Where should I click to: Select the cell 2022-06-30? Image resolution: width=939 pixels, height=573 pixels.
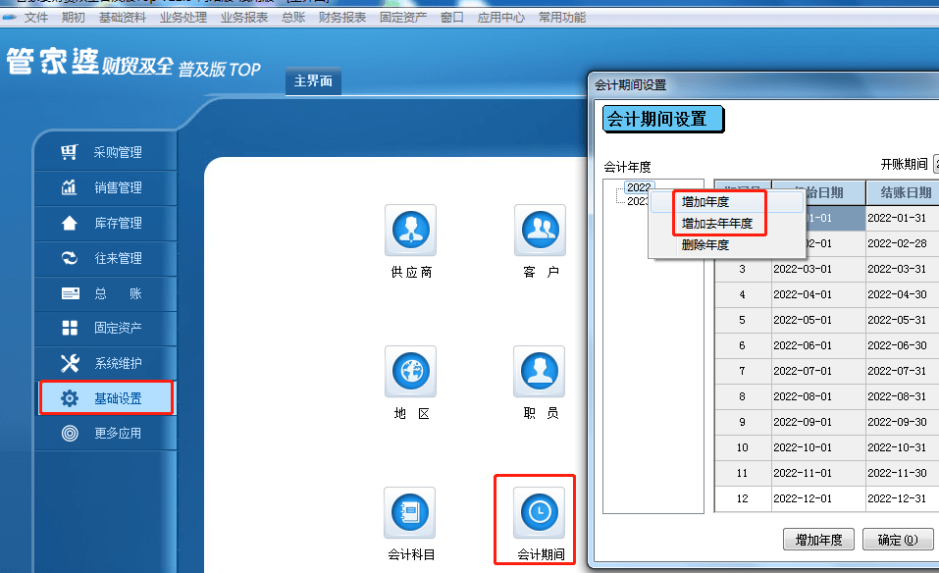(x=903, y=345)
